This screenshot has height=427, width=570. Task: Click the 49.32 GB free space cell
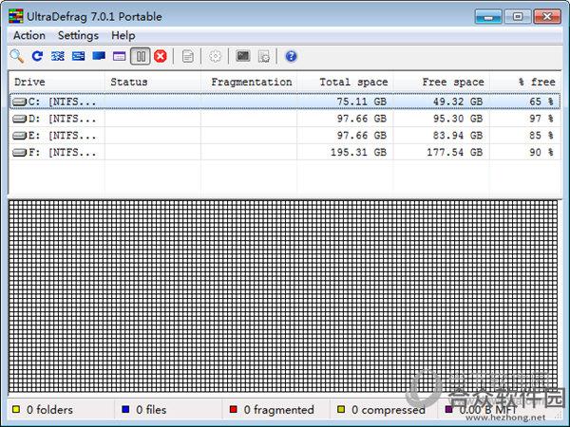click(x=458, y=102)
